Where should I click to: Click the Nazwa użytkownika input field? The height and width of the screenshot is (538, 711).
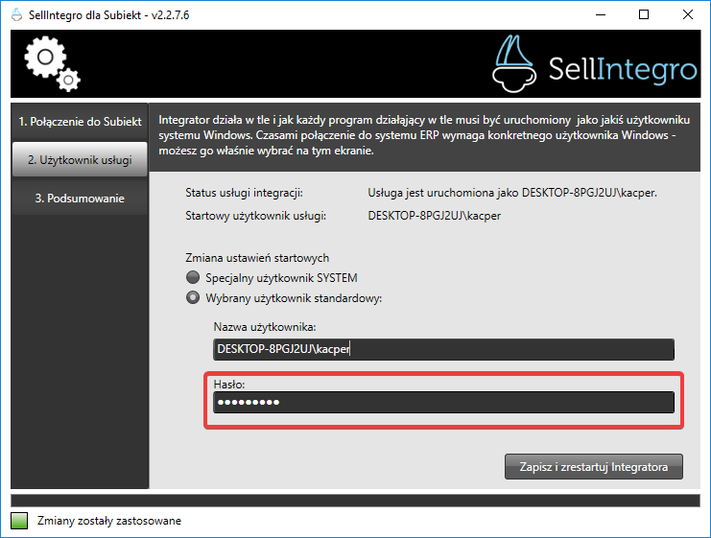point(443,349)
